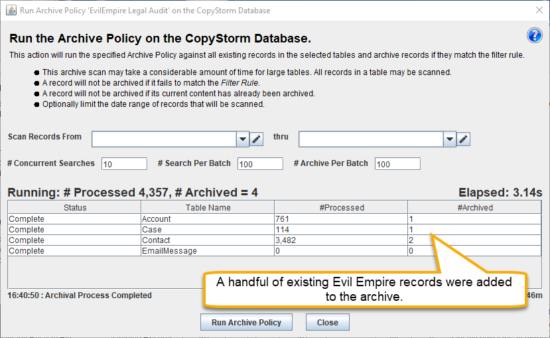Sort by the Status column header
This screenshot has width=550, height=338.
pyautogui.click(x=75, y=207)
